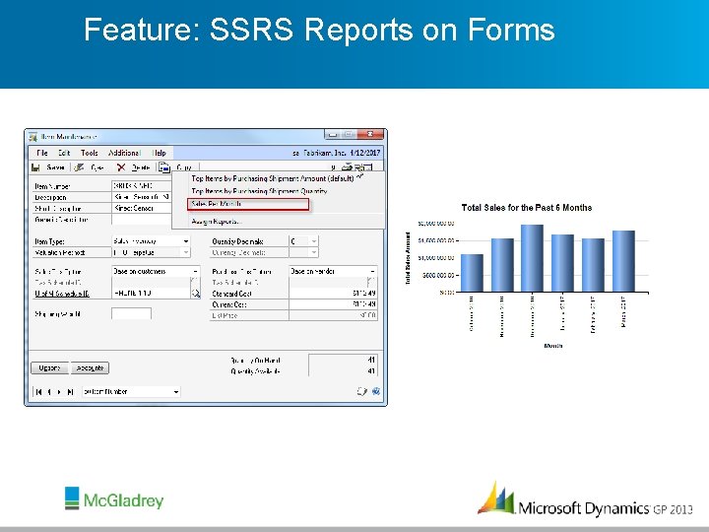Open the note icon at window bottom
This screenshot has height=532, width=709.
(361, 391)
